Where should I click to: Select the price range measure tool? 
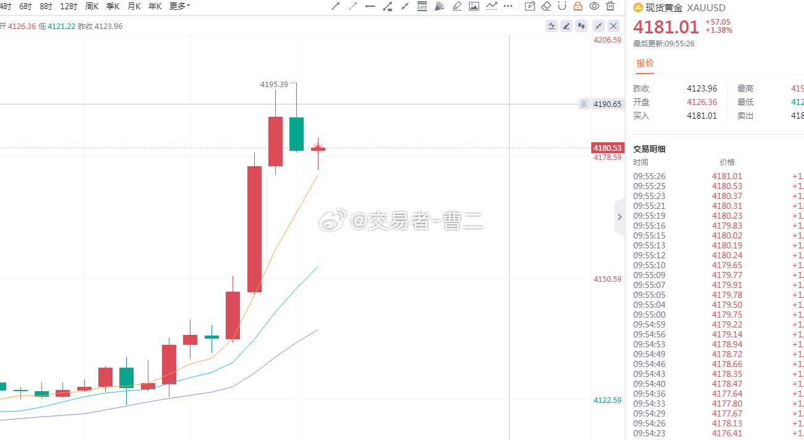(388, 6)
